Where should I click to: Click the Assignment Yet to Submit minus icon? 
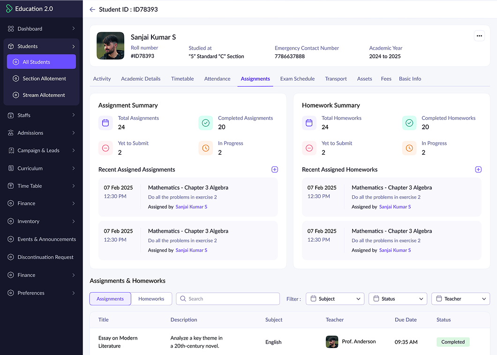pyautogui.click(x=105, y=148)
